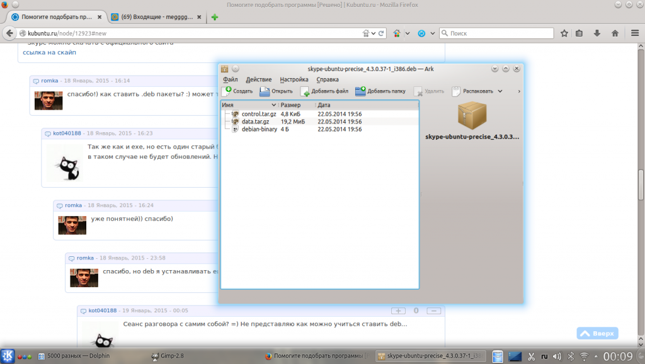
Task: Show bookmarks list icon in Firefox toolbar
Action: [579, 33]
